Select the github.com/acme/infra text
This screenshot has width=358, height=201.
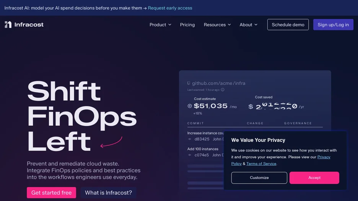(218, 83)
